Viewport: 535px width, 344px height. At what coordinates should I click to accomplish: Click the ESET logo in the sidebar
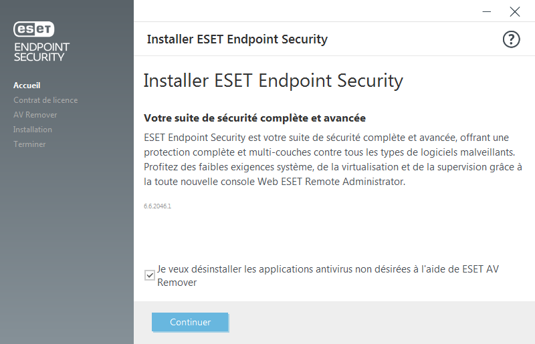(x=34, y=29)
